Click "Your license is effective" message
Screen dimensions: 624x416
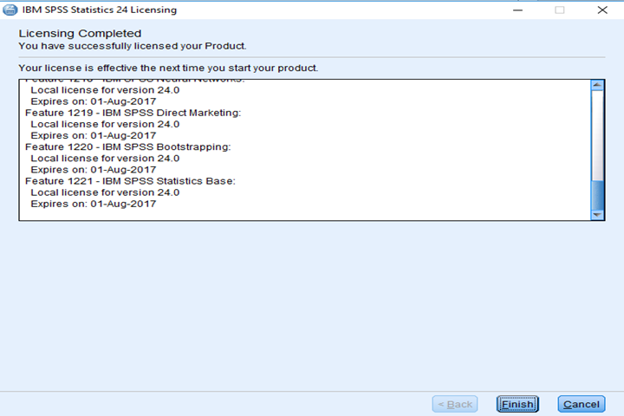(168, 68)
